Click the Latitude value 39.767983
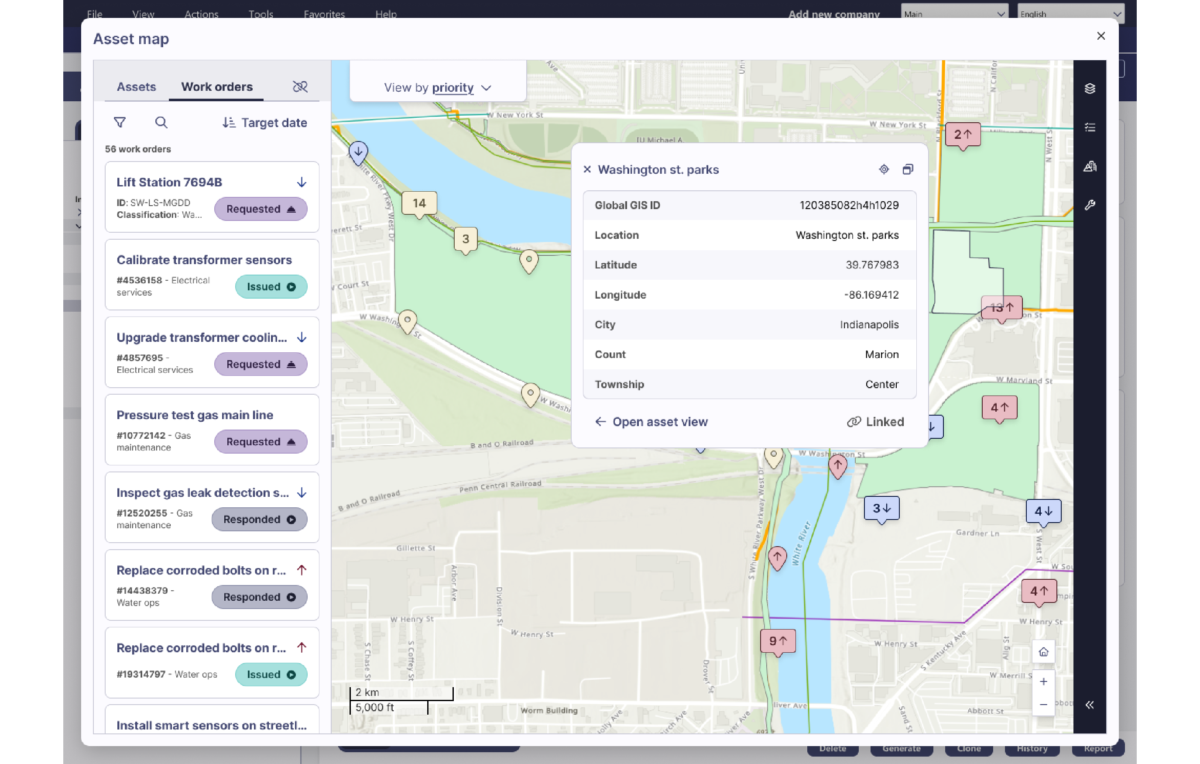 [872, 265]
